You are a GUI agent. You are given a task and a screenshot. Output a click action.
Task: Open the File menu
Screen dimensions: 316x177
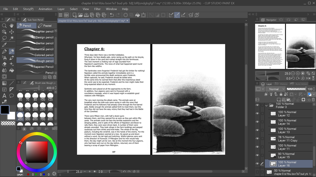click(6, 9)
